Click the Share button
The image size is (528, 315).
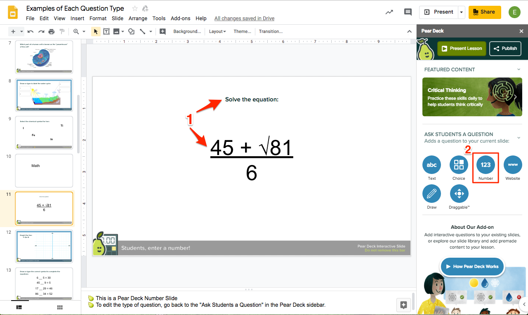[x=484, y=12]
